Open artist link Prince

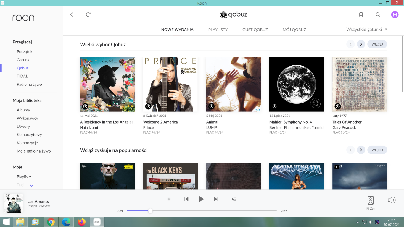point(148,127)
